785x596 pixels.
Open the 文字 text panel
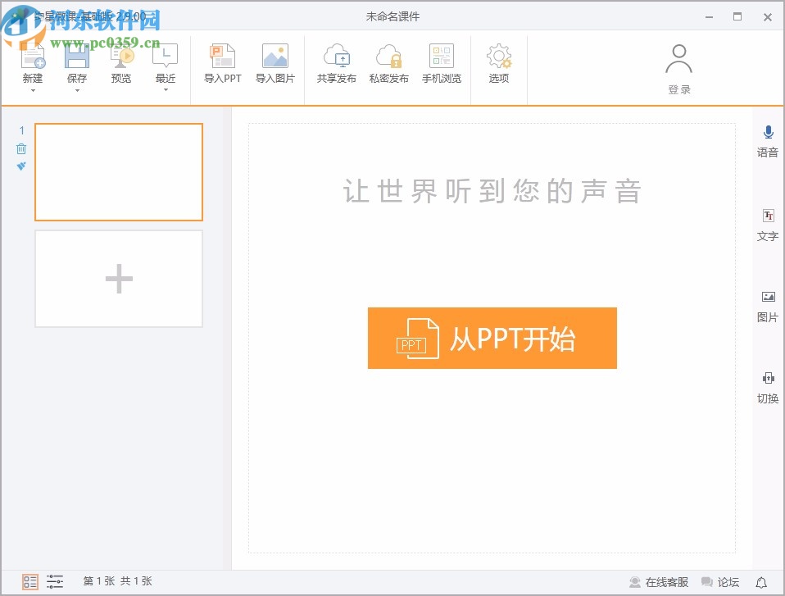tap(767, 225)
